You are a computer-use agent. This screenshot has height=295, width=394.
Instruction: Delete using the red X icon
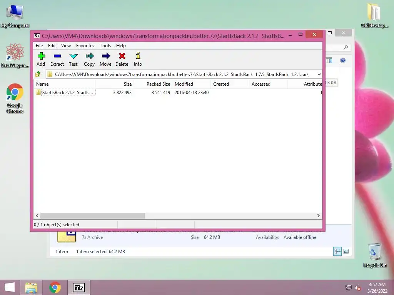[x=122, y=59]
